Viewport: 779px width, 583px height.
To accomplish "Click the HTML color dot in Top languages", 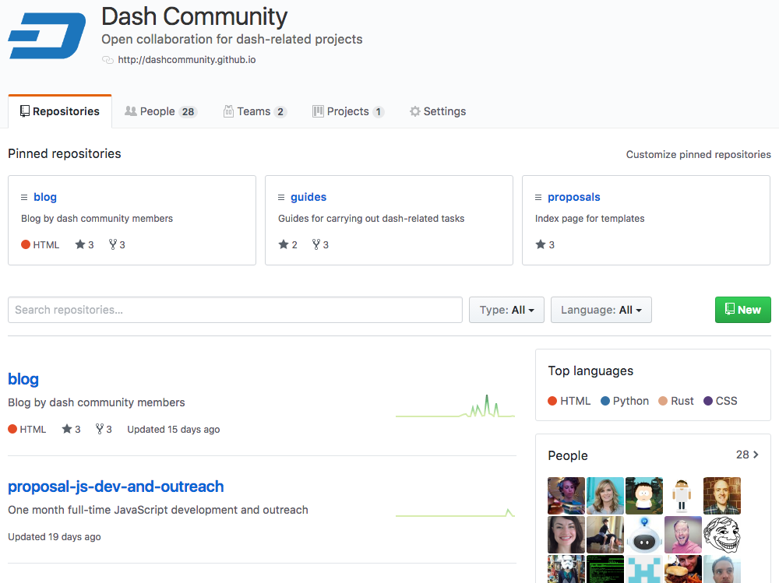I will click(x=552, y=401).
